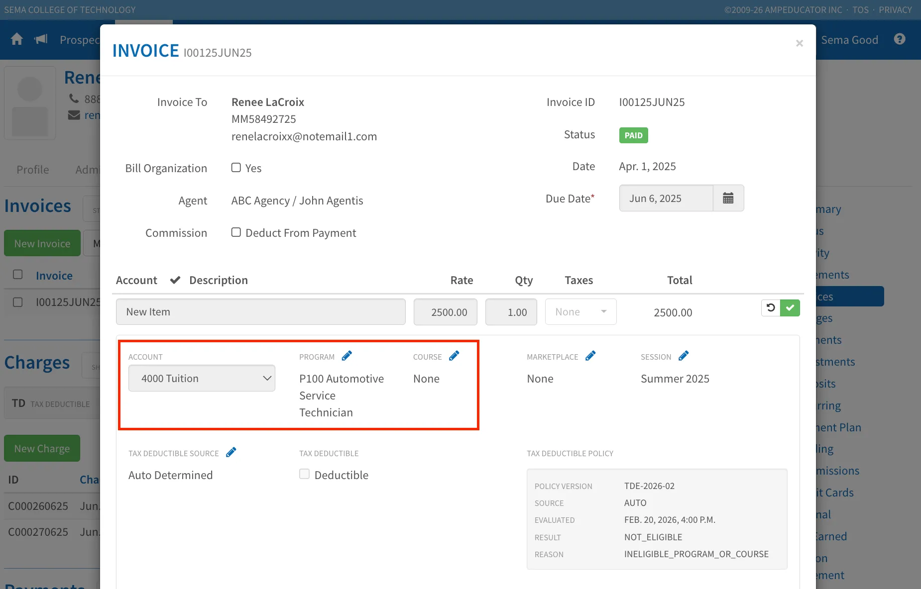Image resolution: width=921 pixels, height=589 pixels.
Task: Check the Deductible checkbox
Action: [x=304, y=474]
